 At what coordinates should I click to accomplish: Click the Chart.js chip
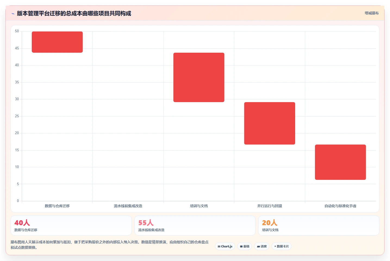click(x=225, y=246)
